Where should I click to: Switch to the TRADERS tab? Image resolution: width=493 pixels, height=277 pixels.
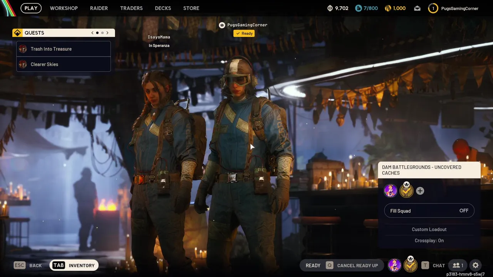[131, 8]
